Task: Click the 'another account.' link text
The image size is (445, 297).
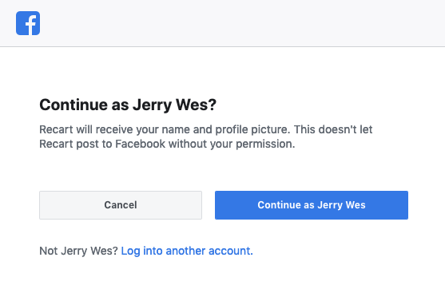Action: [209, 251]
